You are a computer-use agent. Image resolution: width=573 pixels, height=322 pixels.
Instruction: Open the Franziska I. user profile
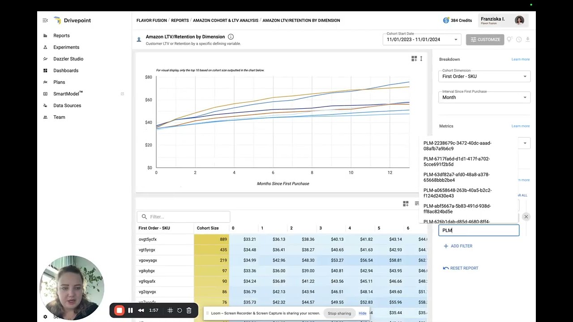pyautogui.click(x=502, y=21)
